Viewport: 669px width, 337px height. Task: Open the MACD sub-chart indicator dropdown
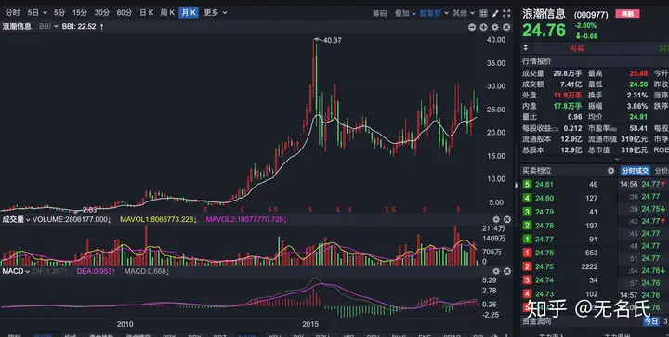tap(16, 271)
